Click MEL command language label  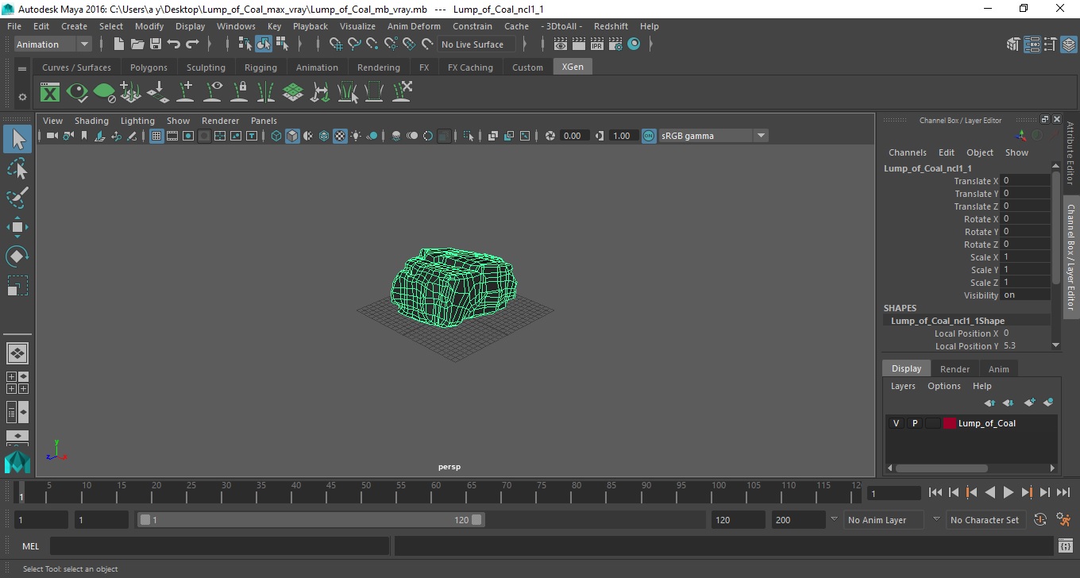coord(31,546)
